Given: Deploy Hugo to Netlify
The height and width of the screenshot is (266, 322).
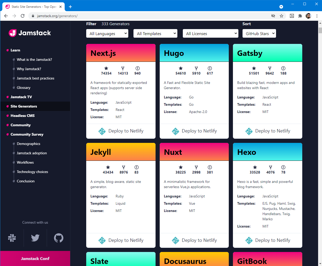Looking at the screenshot, I should pos(194,131).
